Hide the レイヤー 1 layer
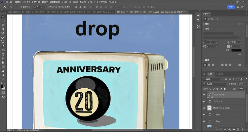This screenshot has height=132, width=248. tap(204, 101)
